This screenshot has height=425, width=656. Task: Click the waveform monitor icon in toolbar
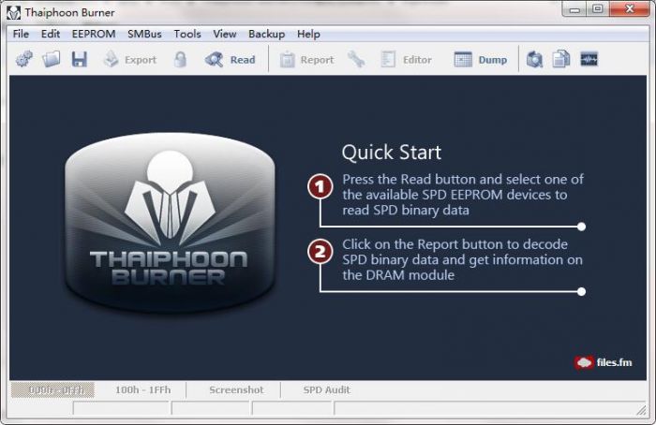click(589, 60)
